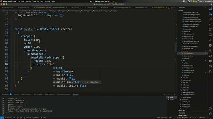This screenshot has height=119, width=213.
Task: Choose 'flex' from the autocomplete list
Action: [x=77, y=68]
